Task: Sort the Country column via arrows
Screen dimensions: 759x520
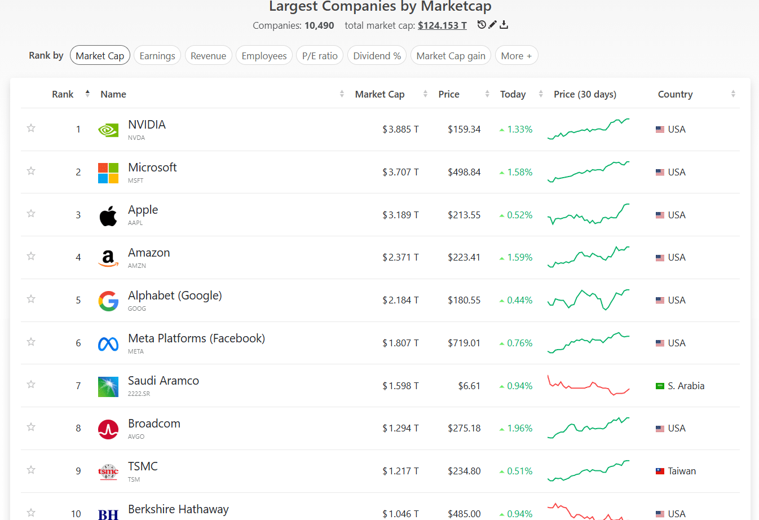Action: click(x=733, y=94)
